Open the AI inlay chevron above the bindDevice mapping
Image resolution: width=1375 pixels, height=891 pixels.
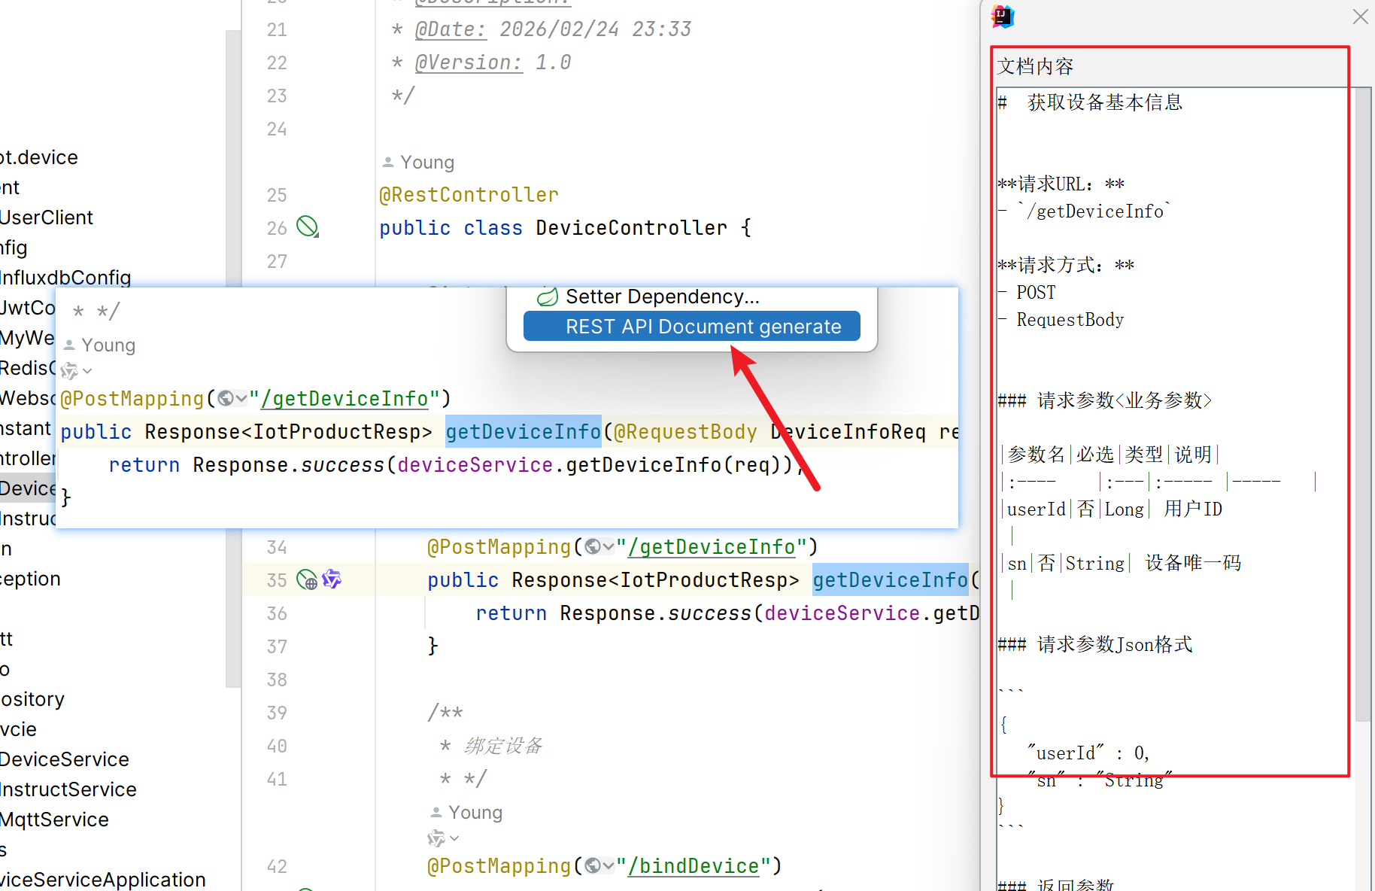coord(454,838)
